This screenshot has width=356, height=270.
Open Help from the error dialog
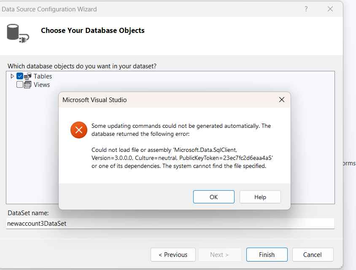tap(260, 197)
